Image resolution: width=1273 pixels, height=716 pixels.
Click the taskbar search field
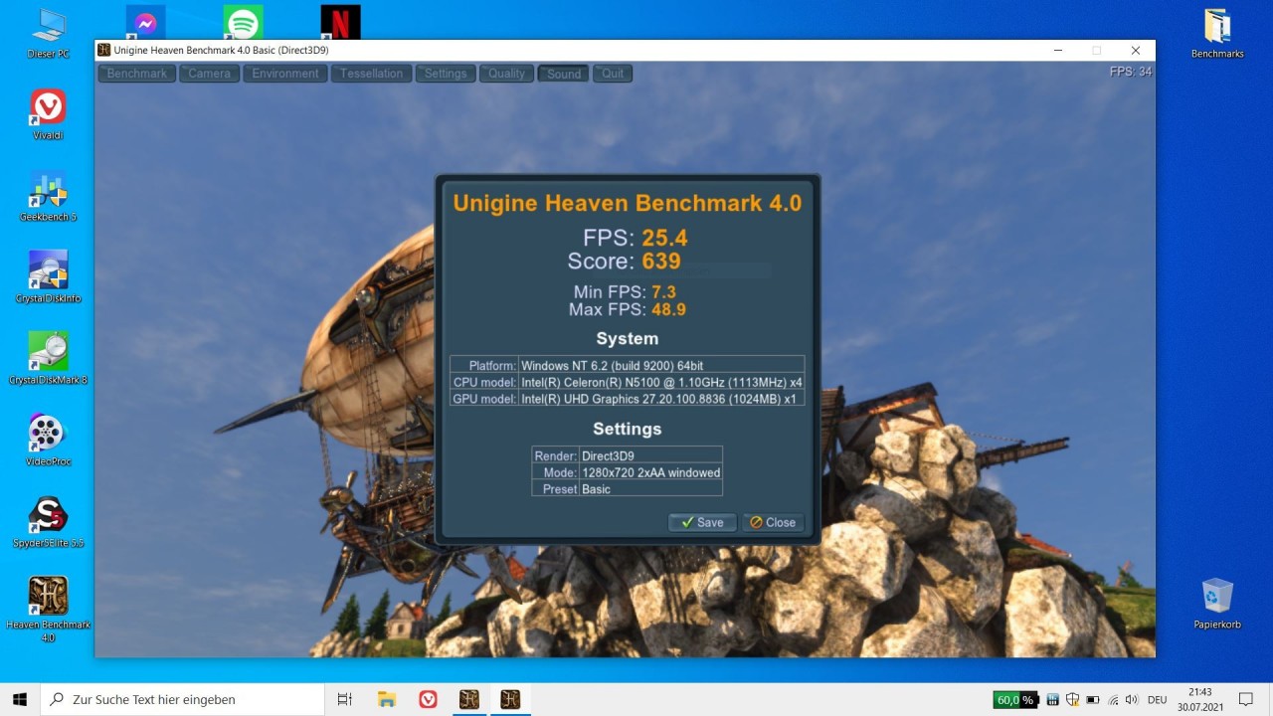tap(182, 699)
